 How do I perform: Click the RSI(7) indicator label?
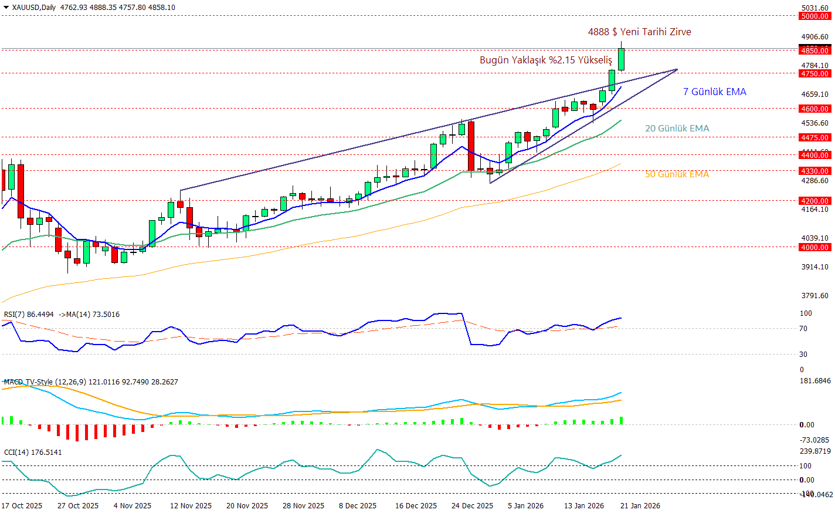click(28, 315)
